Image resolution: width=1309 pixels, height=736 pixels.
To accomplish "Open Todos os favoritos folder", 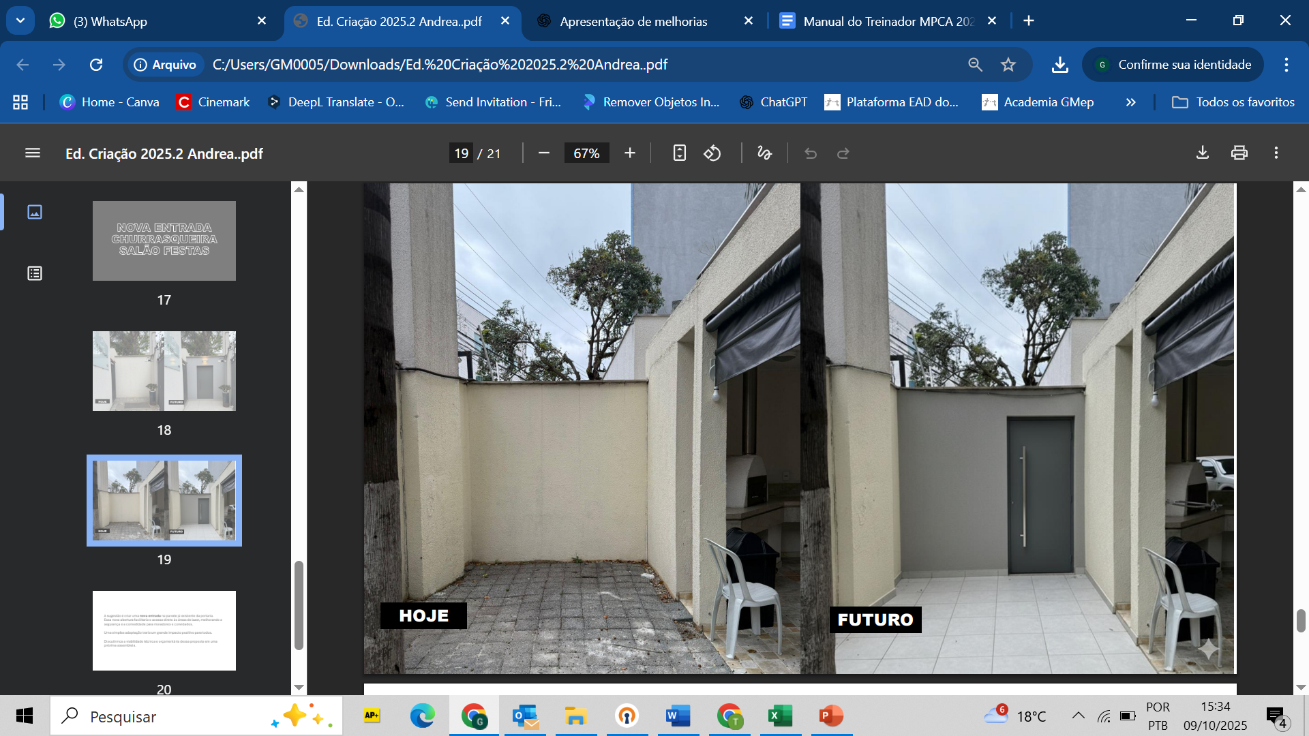I will (1233, 102).
